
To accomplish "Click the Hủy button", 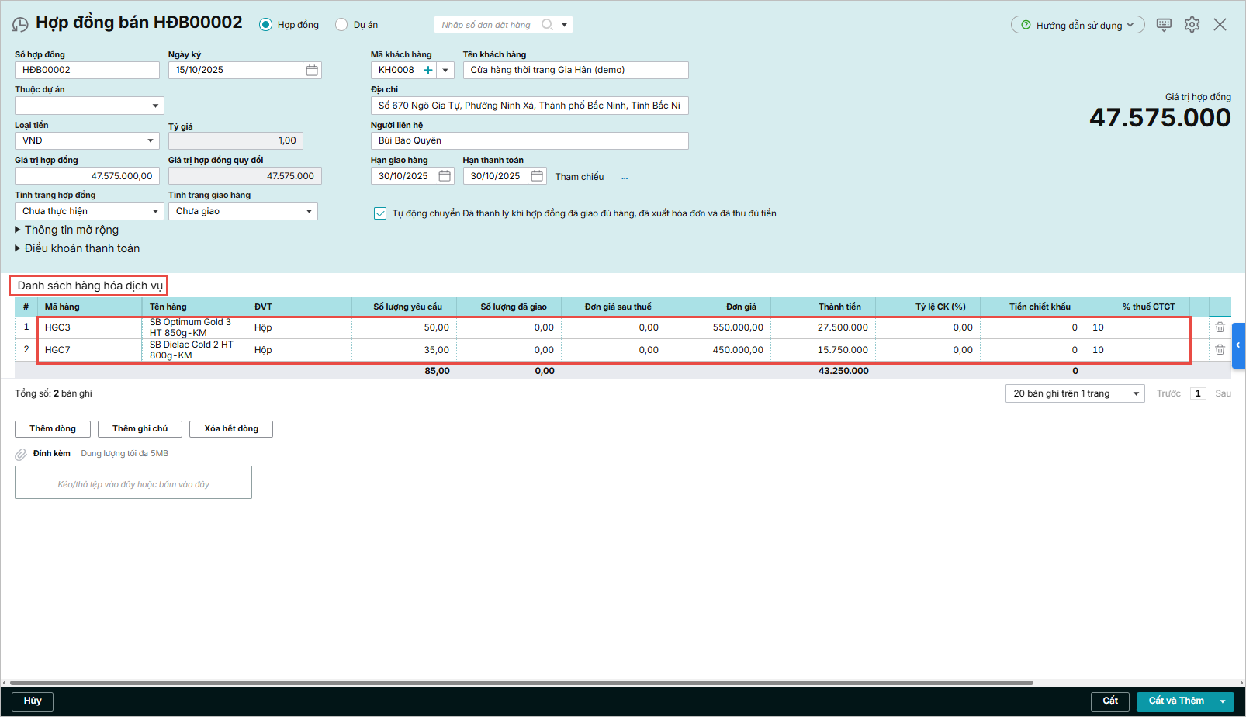I will [33, 701].
